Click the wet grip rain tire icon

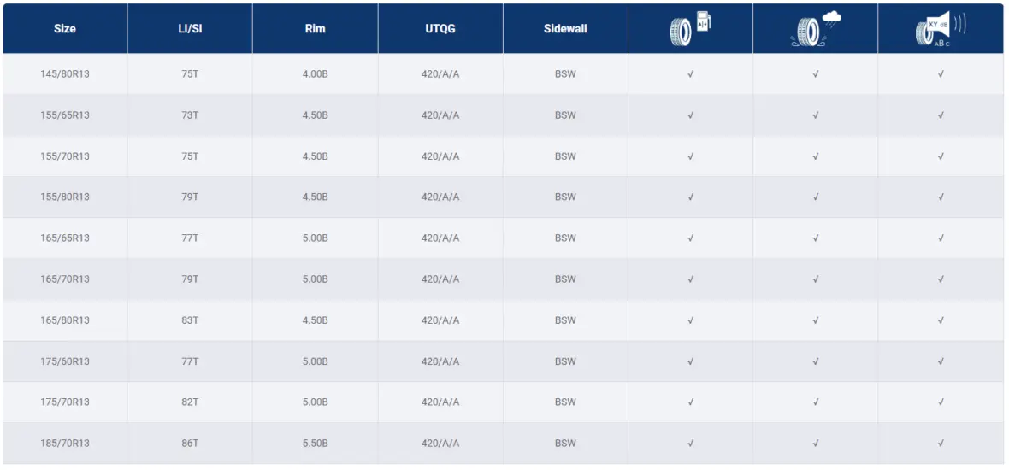815,29
